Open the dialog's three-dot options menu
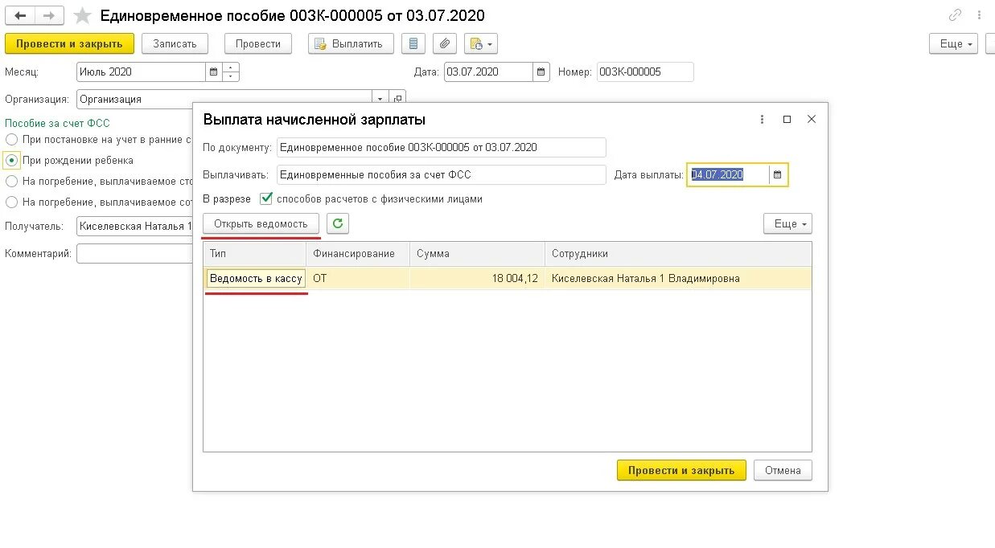Image resolution: width=995 pixels, height=548 pixels. (x=763, y=119)
